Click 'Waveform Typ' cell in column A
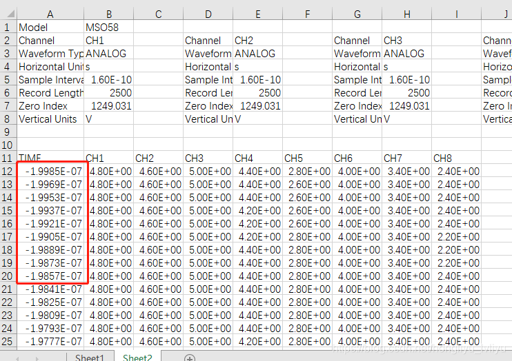This screenshot has height=361, width=512. [x=50, y=53]
